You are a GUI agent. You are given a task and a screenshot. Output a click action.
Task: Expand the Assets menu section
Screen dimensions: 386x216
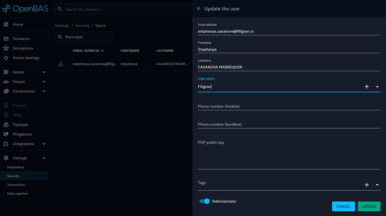(x=44, y=72)
